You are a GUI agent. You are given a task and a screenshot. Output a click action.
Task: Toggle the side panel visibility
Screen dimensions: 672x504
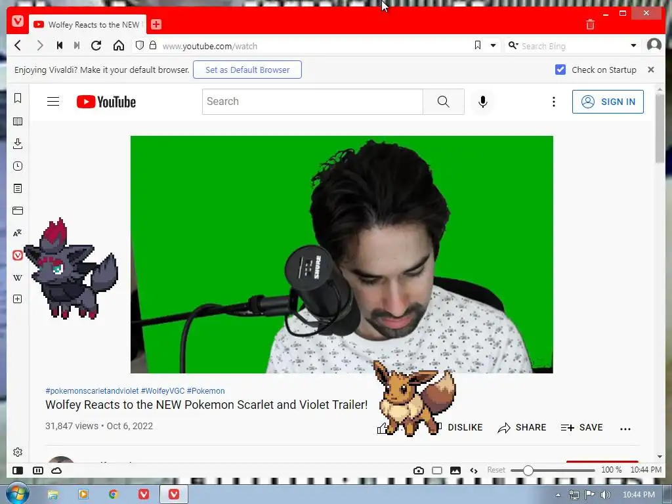pos(18,471)
